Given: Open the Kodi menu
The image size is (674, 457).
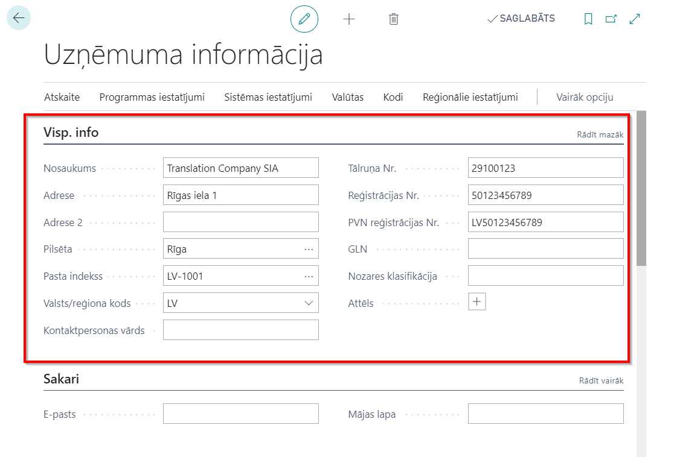Looking at the screenshot, I should [393, 98].
